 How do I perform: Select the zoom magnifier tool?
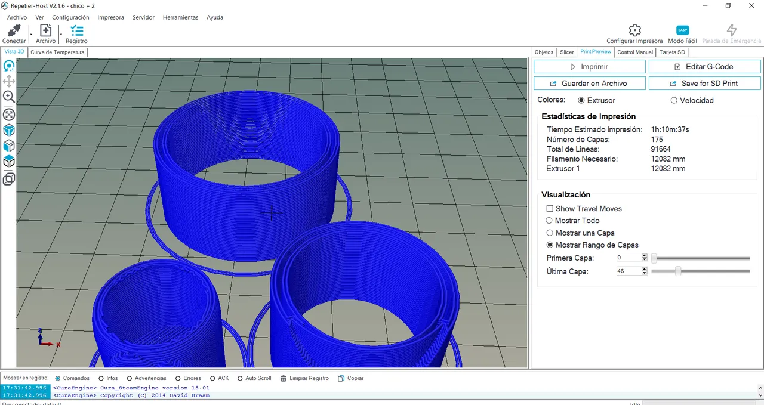tap(9, 97)
